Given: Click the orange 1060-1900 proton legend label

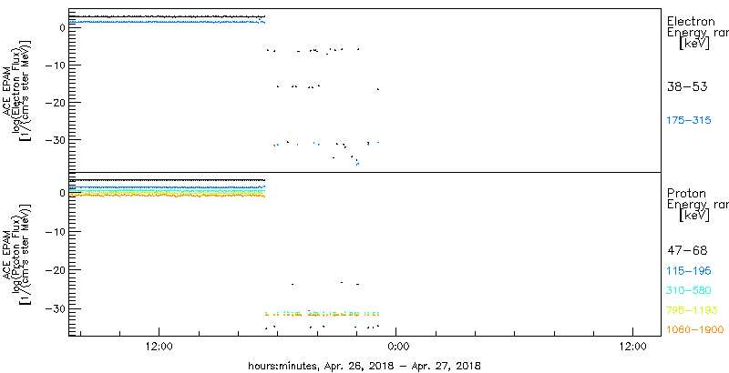Looking at the screenshot, I should tap(695, 330).
